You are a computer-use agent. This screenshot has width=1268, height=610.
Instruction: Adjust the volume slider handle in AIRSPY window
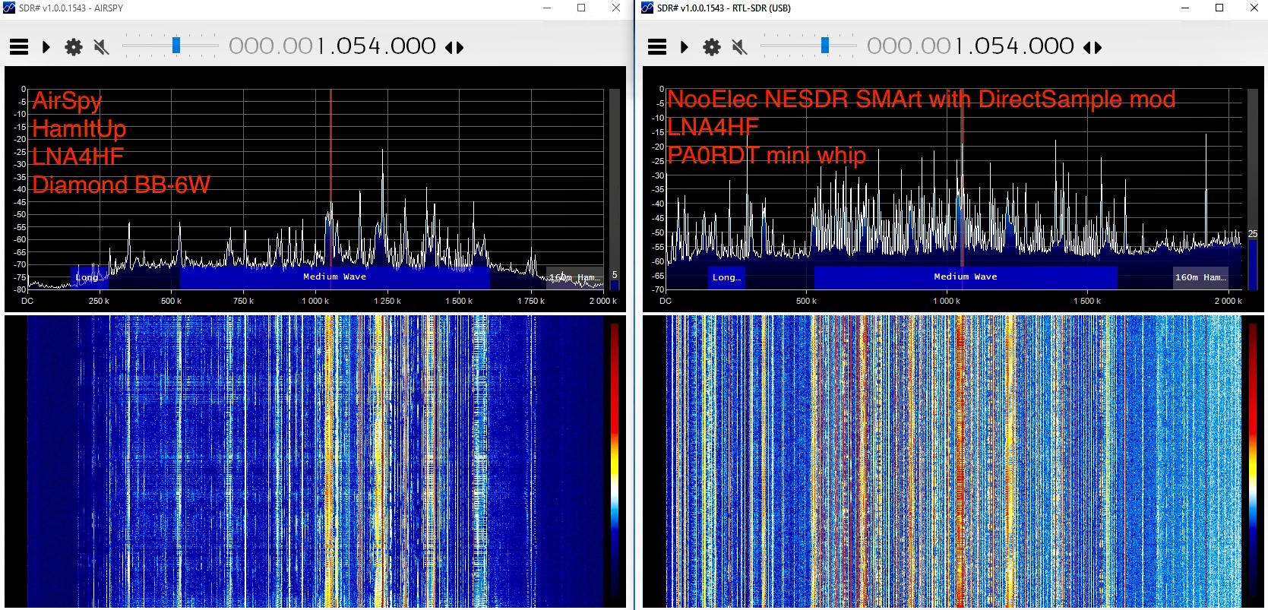(176, 46)
